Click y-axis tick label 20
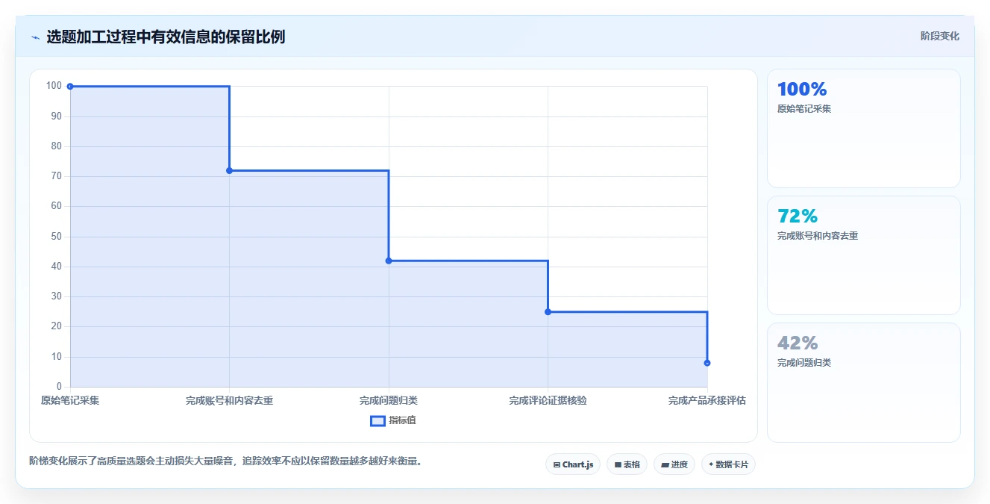990x504 pixels. click(x=57, y=326)
